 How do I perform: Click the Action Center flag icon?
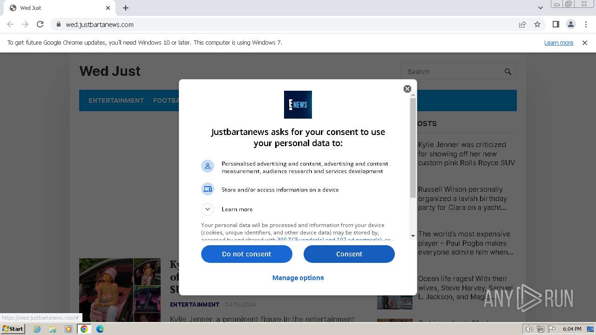(552, 329)
